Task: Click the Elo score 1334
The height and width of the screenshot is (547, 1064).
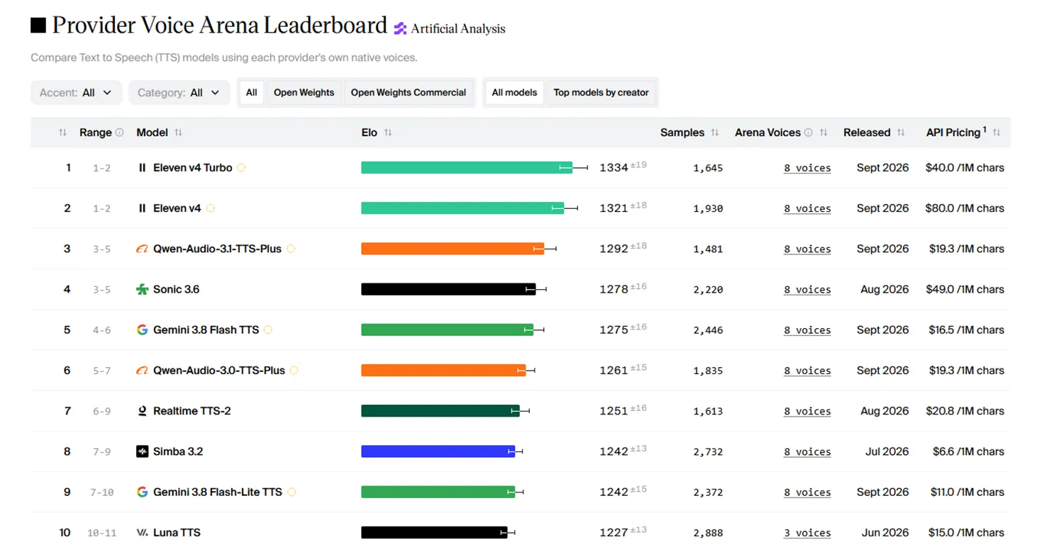Action: [614, 168]
